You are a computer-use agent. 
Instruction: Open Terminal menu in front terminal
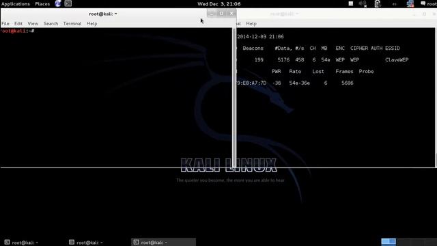[72, 24]
